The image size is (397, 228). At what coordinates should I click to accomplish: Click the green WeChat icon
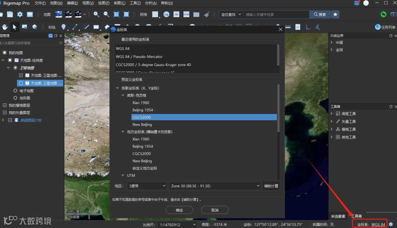[x=383, y=14]
